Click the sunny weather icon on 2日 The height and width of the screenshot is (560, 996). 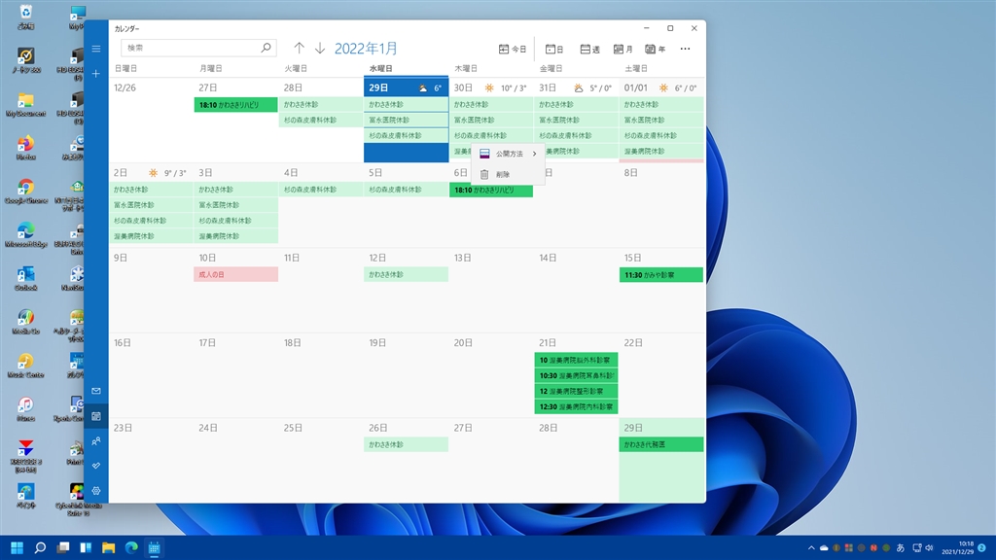click(153, 173)
